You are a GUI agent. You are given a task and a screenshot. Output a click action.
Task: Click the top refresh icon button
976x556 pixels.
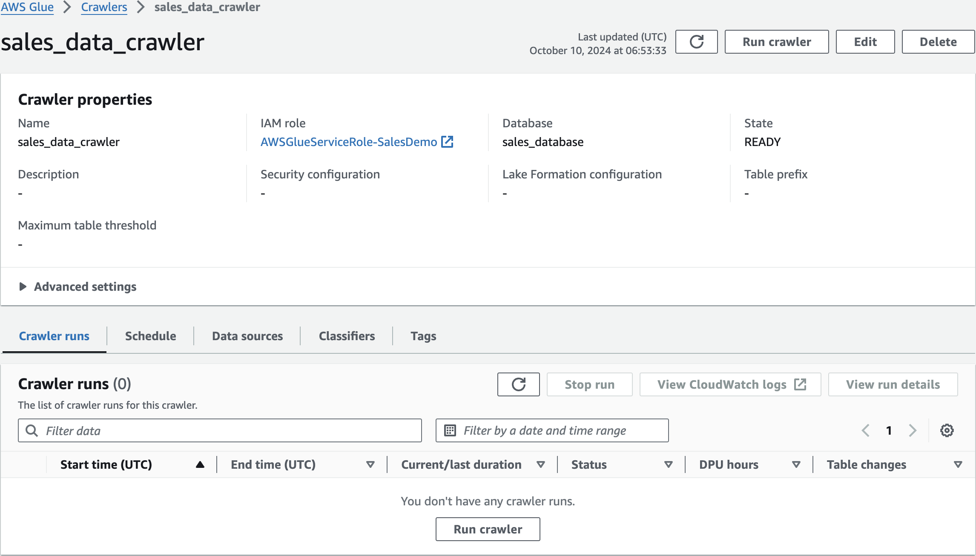[x=696, y=42]
